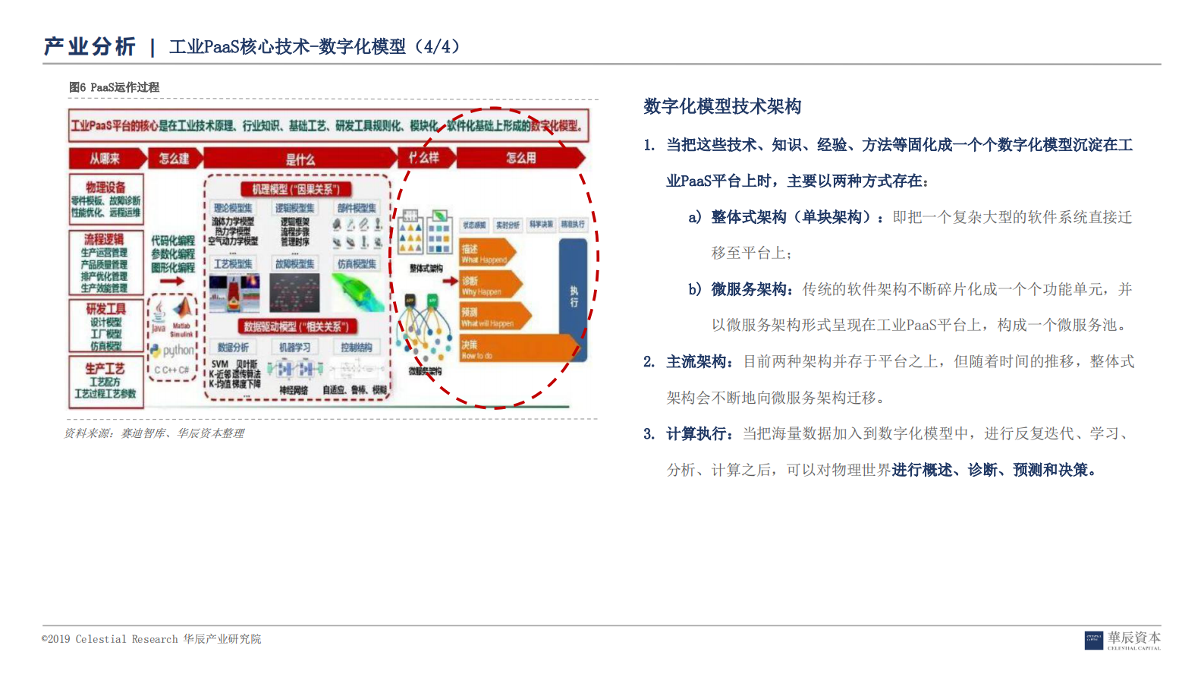
Task: Click the orange 描述 What Happend arrow
Action: [x=488, y=253]
